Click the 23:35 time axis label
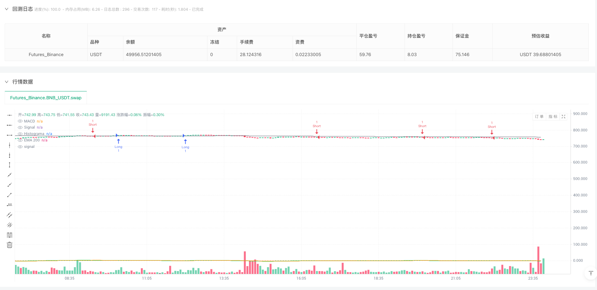This screenshot has height=290, width=597. pyautogui.click(x=533, y=278)
